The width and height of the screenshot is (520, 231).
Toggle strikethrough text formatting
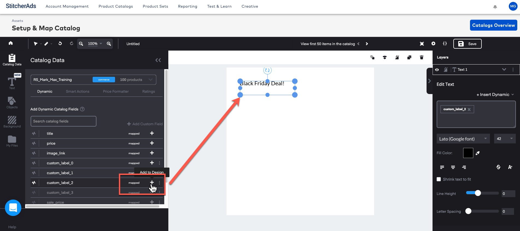(x=498, y=167)
